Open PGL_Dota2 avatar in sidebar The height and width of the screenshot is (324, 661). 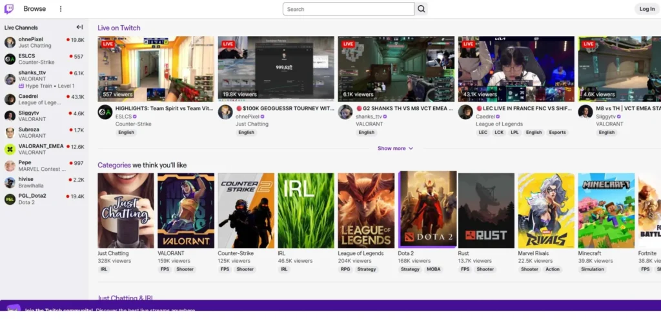point(10,199)
